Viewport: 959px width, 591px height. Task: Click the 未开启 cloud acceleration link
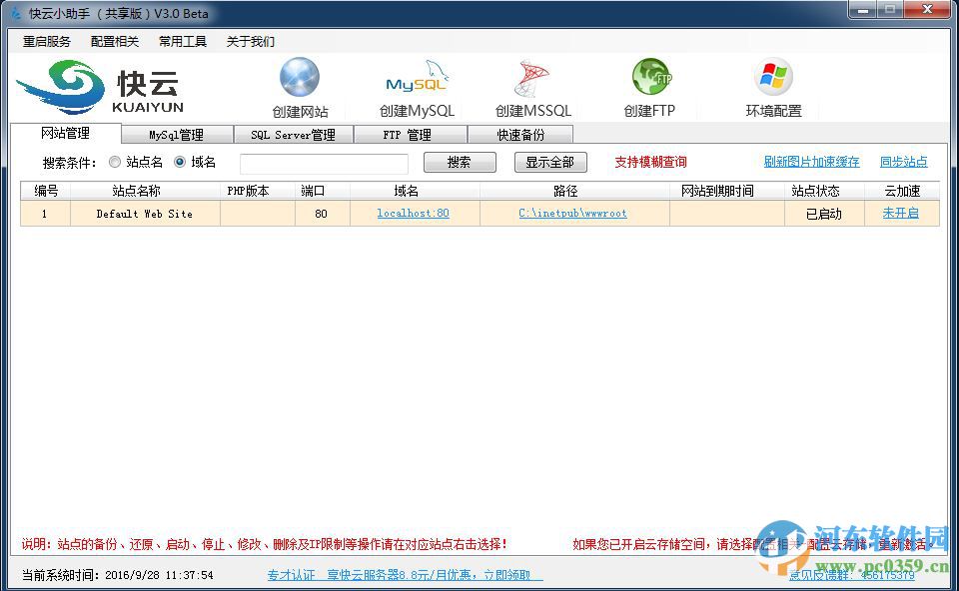pos(902,213)
